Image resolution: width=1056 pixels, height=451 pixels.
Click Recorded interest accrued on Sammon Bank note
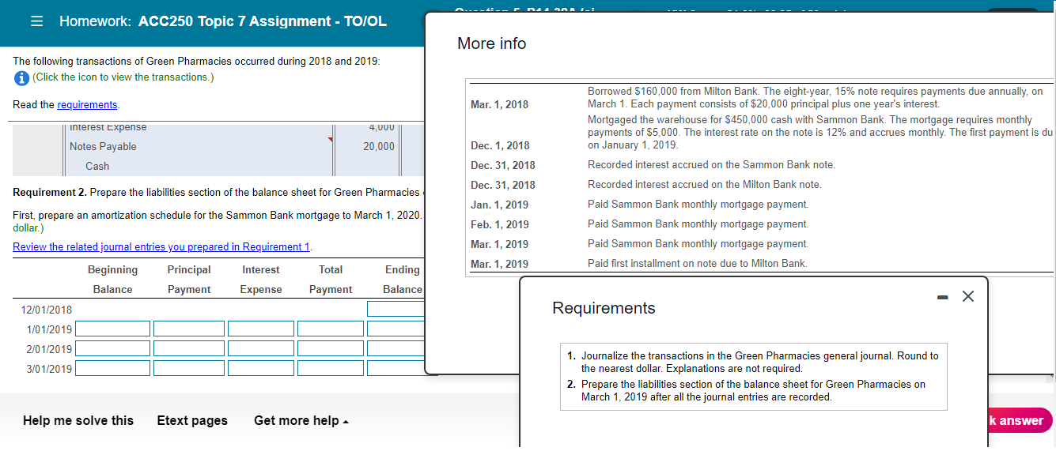click(x=711, y=165)
